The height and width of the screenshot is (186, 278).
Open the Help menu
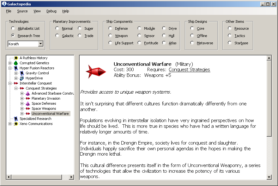[x=66, y=11]
